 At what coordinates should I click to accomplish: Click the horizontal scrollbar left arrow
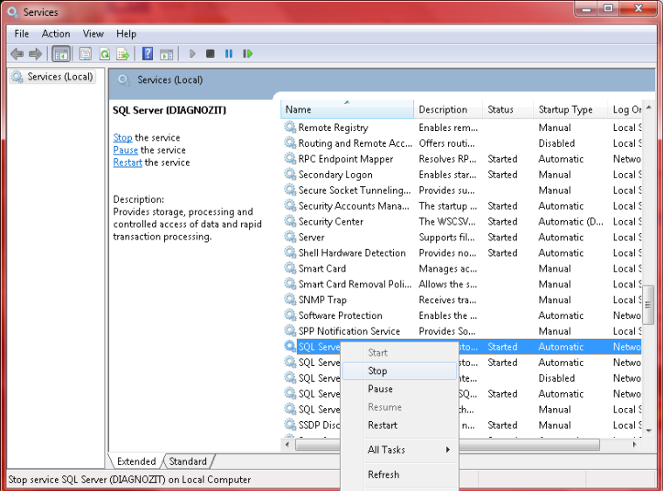click(x=287, y=445)
